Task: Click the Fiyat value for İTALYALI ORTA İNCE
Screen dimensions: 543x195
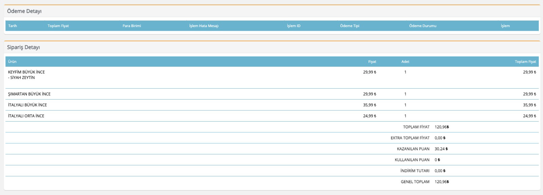Action: tap(370, 116)
